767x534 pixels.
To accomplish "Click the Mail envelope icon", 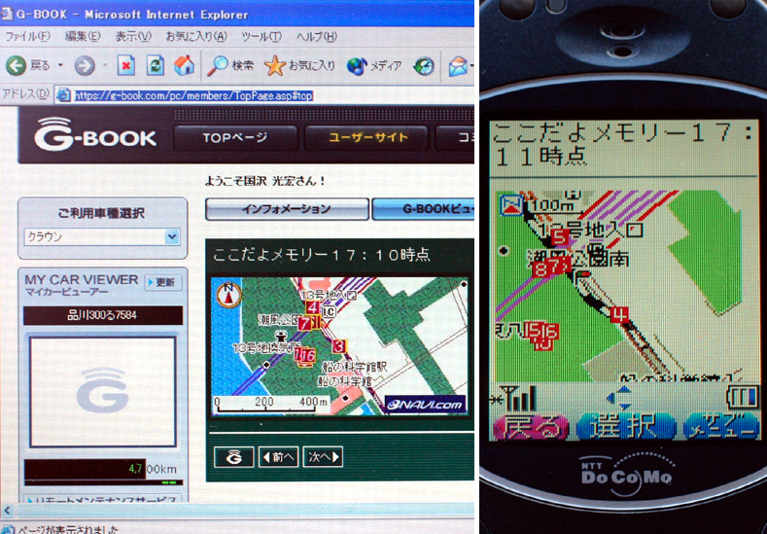I will 458,66.
